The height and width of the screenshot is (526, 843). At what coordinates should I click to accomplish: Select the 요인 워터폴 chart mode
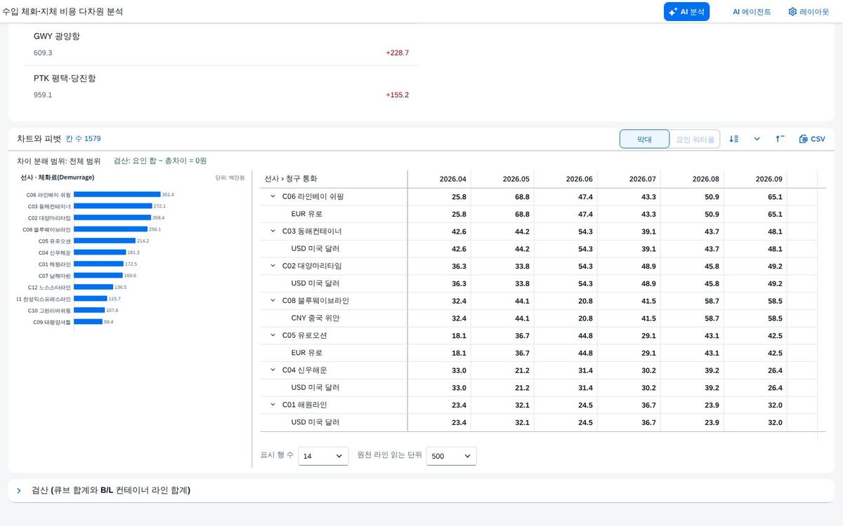tap(695, 139)
